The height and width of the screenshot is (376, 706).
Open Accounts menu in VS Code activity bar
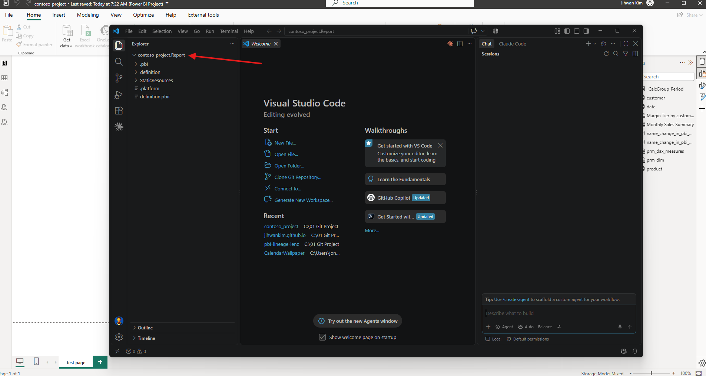coord(119,321)
